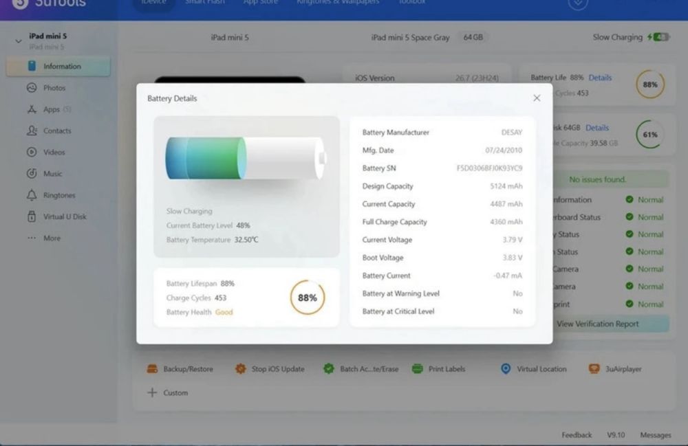The image size is (688, 446).
Task: Open the Apps section icon
Action: [32, 109]
